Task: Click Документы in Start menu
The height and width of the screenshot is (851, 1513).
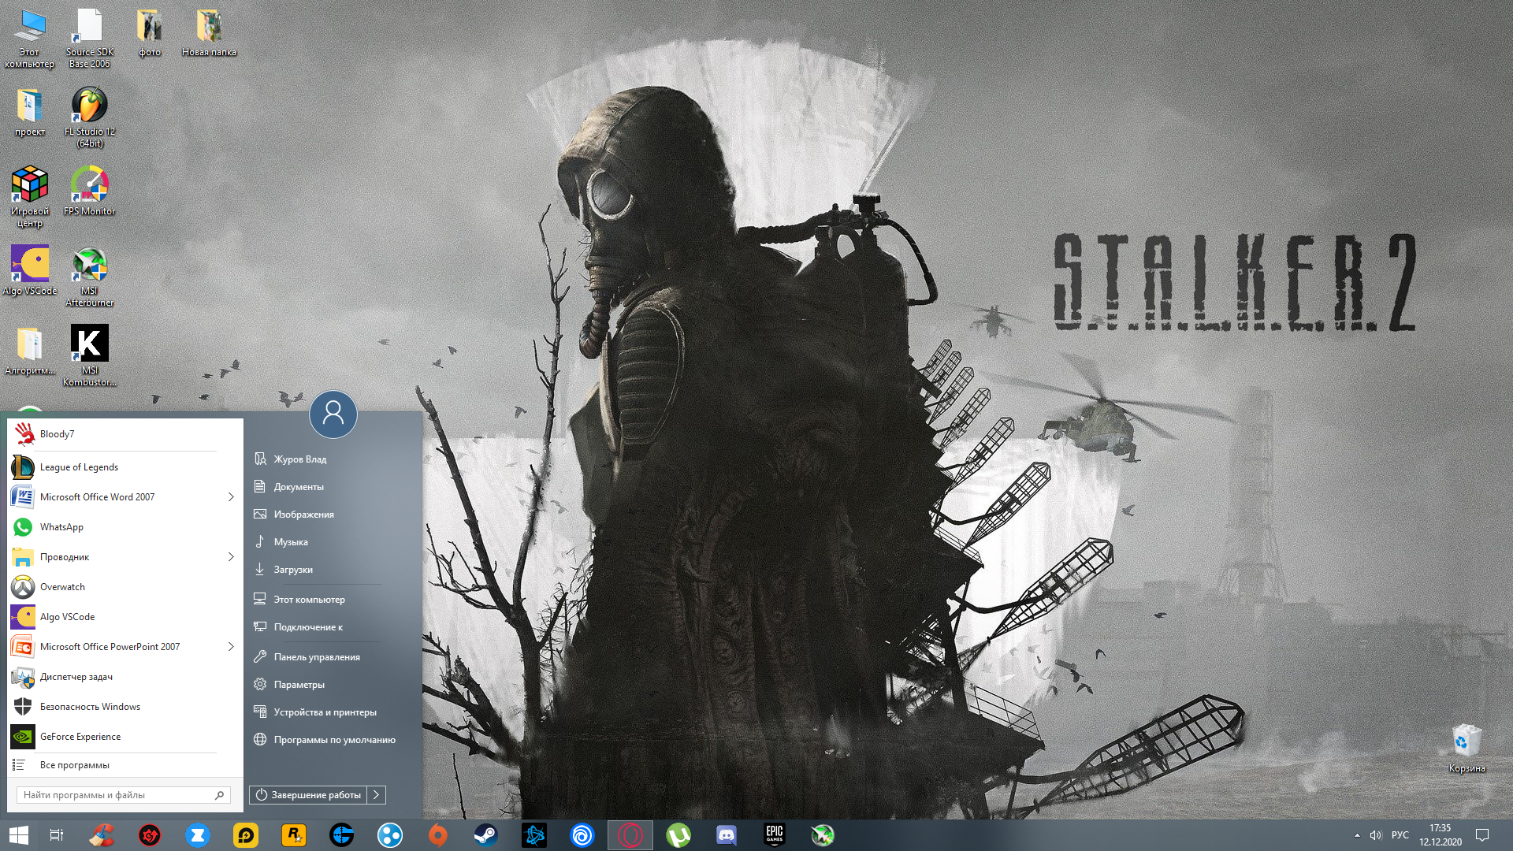Action: point(298,486)
